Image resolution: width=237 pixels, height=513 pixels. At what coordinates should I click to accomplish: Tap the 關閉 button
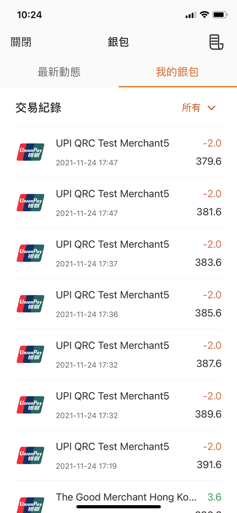click(21, 42)
